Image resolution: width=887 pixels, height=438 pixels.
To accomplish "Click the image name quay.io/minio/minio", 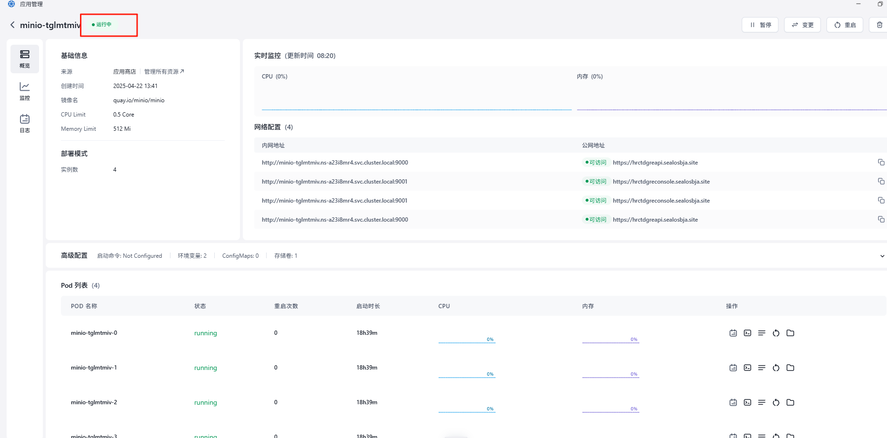I will (x=139, y=100).
